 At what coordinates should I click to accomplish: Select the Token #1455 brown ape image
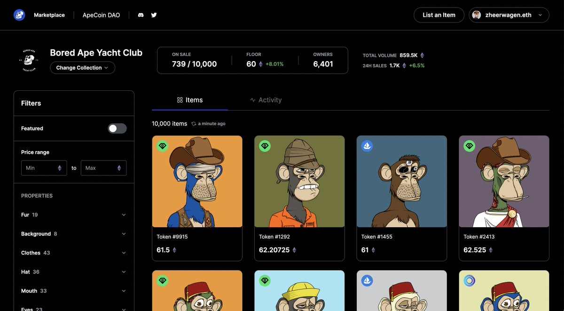click(402, 182)
